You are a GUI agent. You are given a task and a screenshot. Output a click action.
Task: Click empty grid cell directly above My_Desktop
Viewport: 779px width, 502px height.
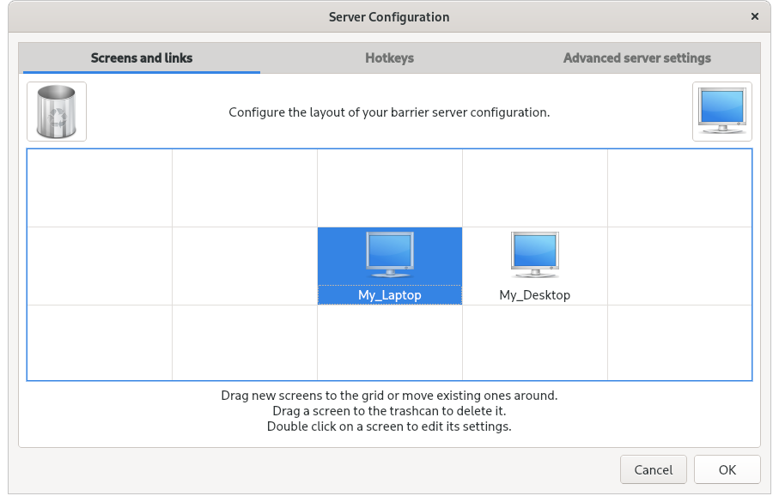[x=534, y=188]
